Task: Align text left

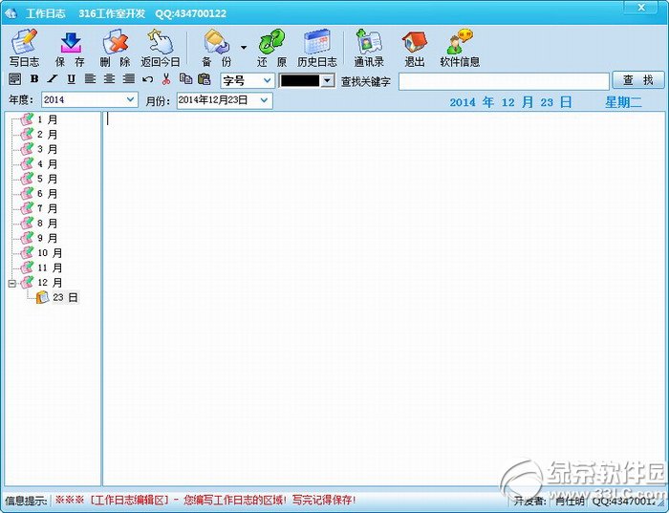Action: click(90, 79)
